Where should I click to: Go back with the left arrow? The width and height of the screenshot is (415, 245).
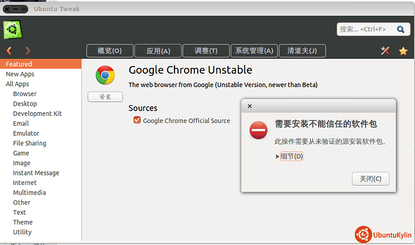tap(9, 50)
